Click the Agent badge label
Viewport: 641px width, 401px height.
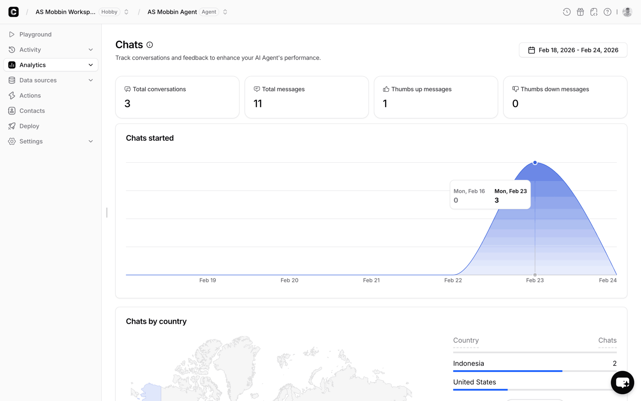(x=209, y=12)
